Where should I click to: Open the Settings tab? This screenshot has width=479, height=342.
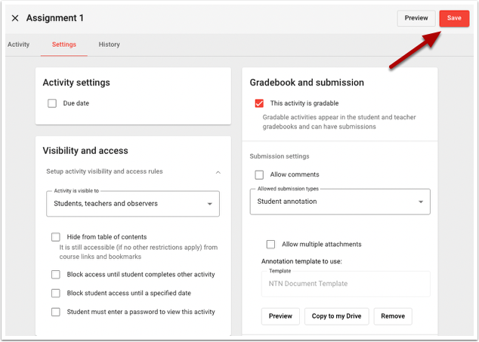[64, 45]
